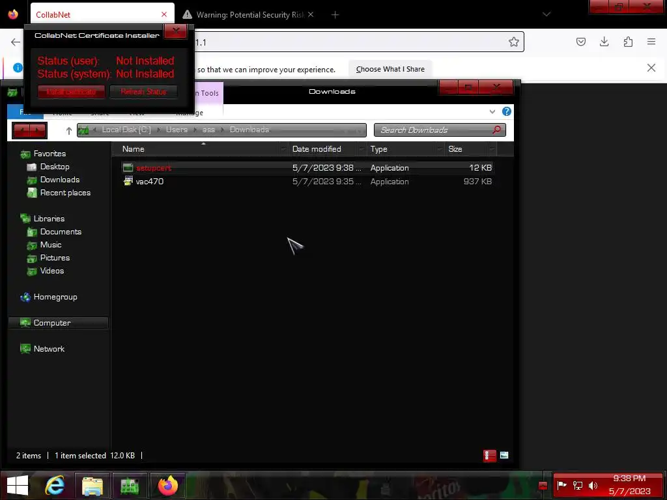Open Firefox downloads panel
Screen dimensions: 667x500
point(604,42)
